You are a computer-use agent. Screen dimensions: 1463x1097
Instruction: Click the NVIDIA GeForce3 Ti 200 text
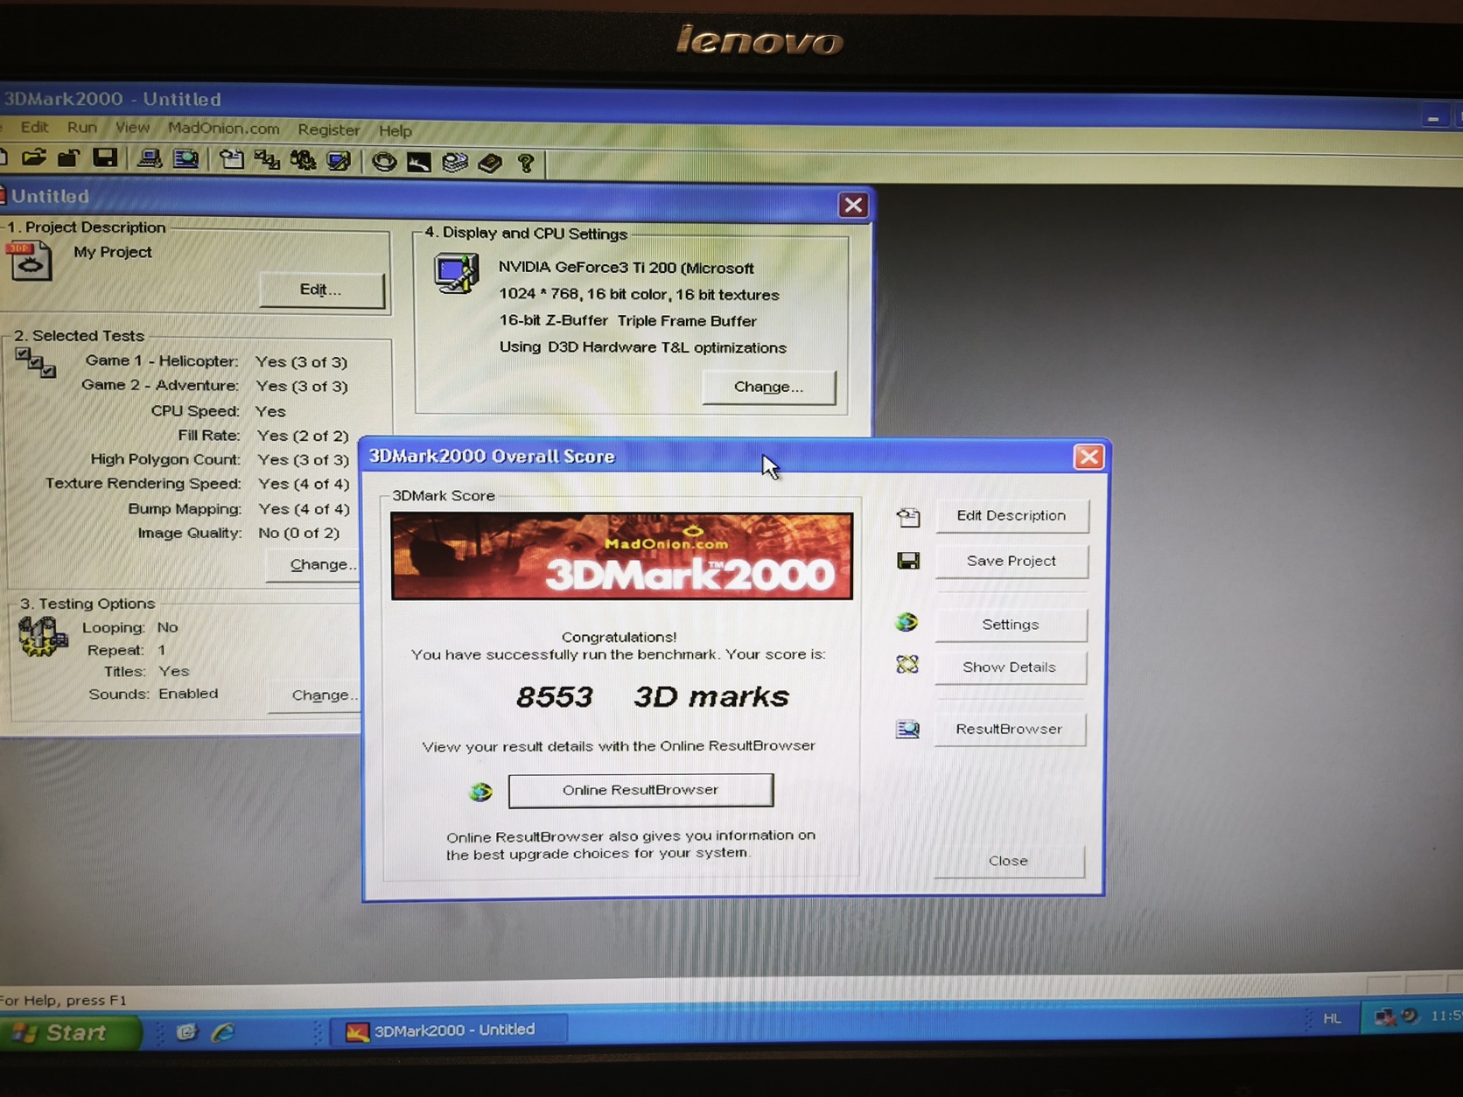click(626, 268)
